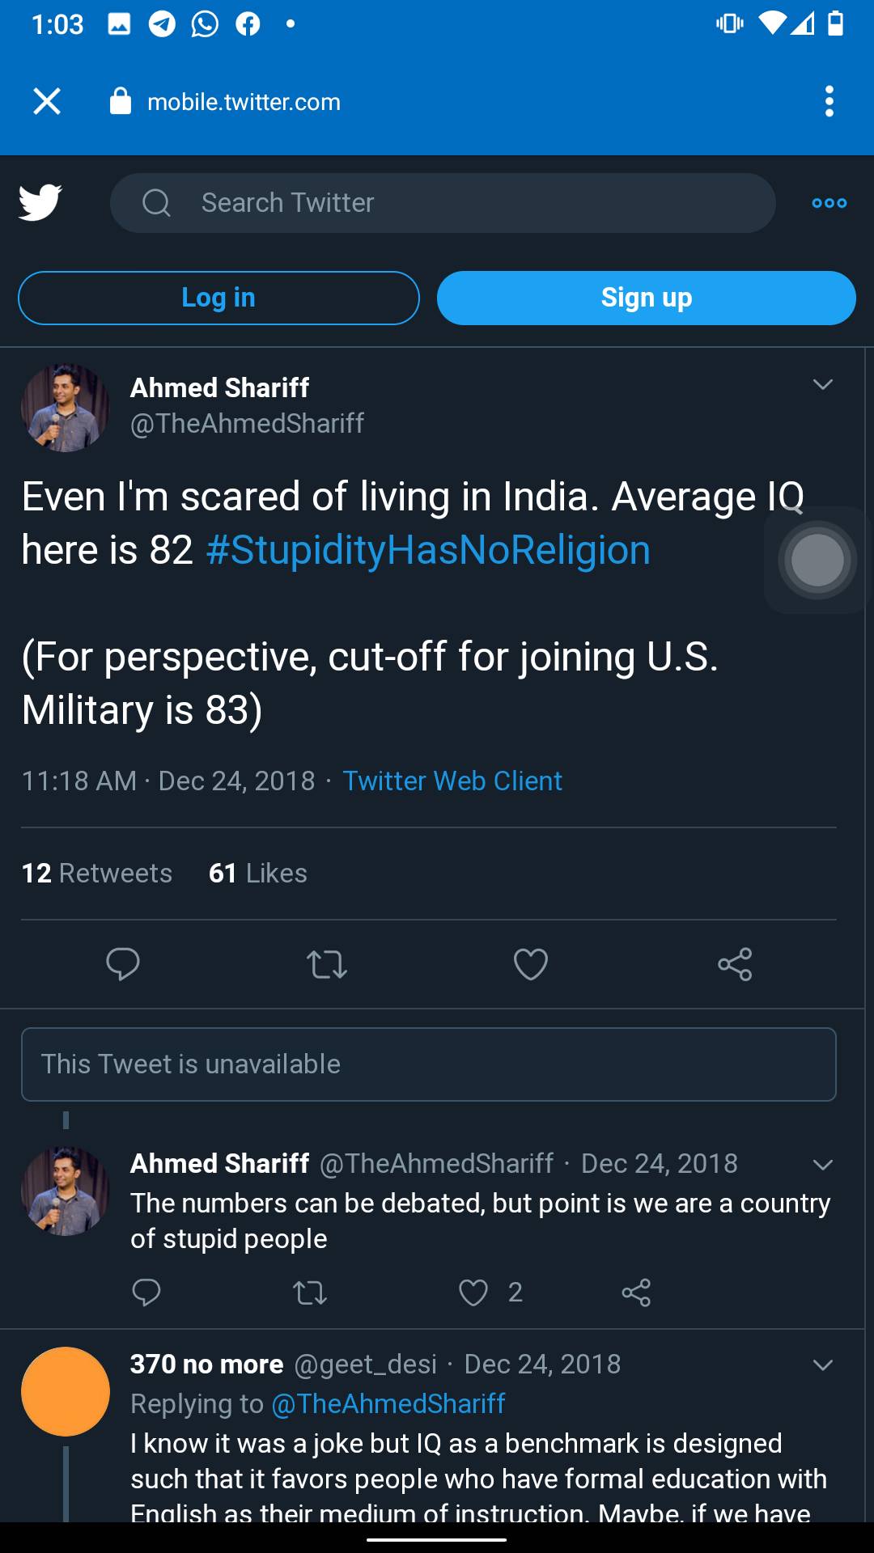Open the Twitter Web Client link
The image size is (874, 1553).
[452, 781]
